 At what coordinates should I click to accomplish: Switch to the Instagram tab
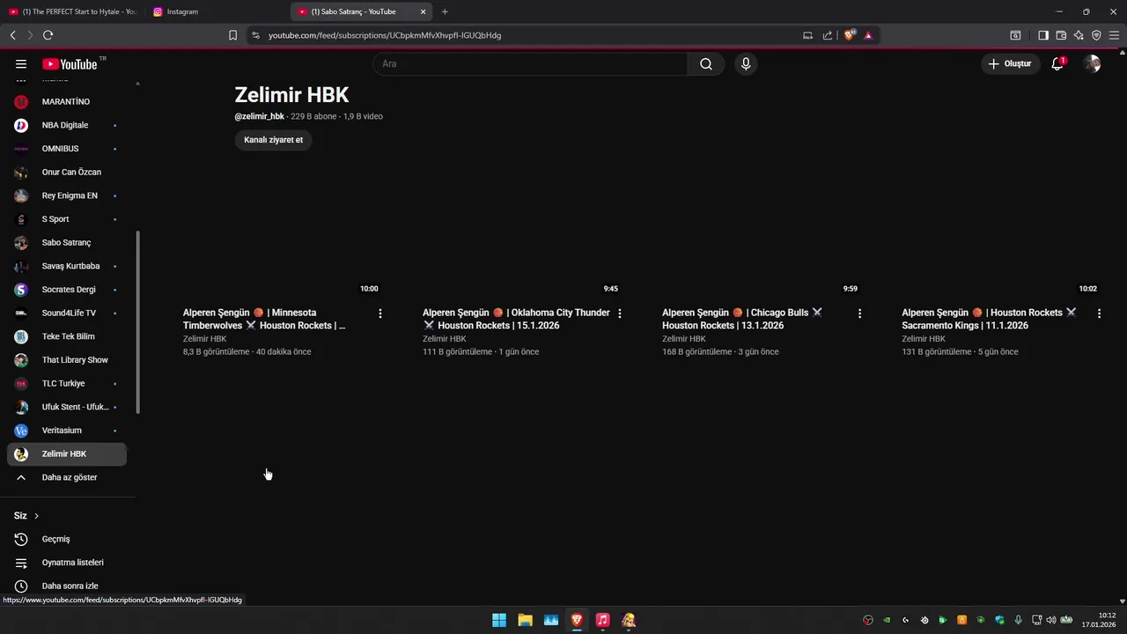[216, 11]
